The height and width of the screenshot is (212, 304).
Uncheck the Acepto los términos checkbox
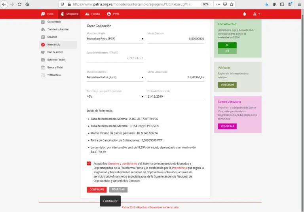(89, 164)
